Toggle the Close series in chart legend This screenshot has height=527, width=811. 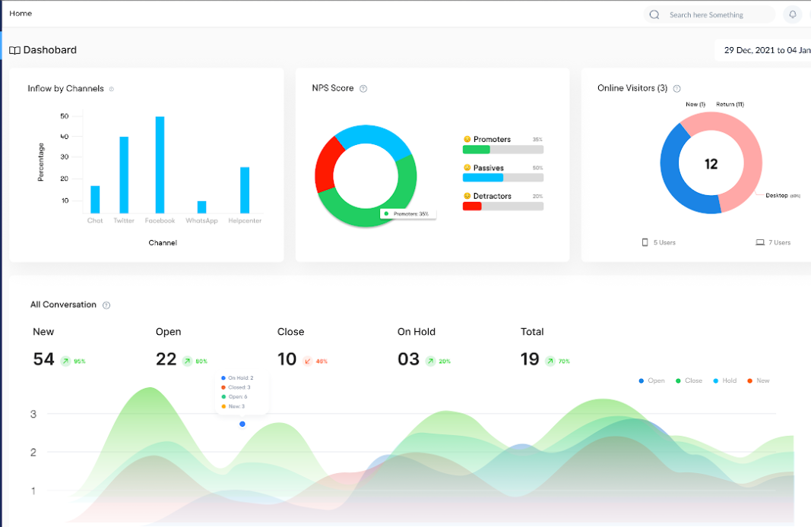point(689,380)
